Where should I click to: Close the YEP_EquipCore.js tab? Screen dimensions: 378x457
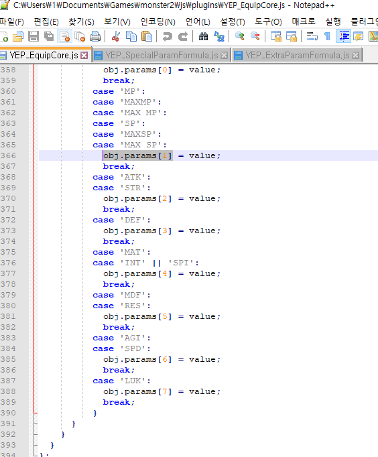(x=84, y=56)
